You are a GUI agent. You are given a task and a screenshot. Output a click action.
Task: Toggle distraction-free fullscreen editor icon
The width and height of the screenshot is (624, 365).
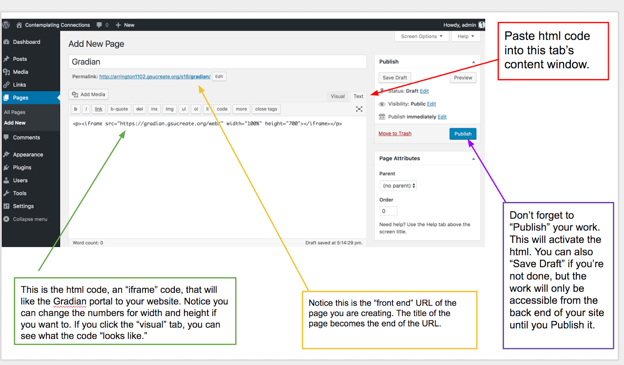pos(359,109)
